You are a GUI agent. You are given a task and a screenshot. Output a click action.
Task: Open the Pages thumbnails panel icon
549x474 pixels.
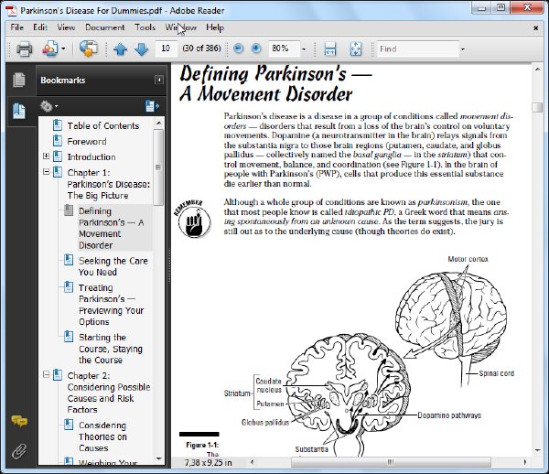tap(19, 80)
